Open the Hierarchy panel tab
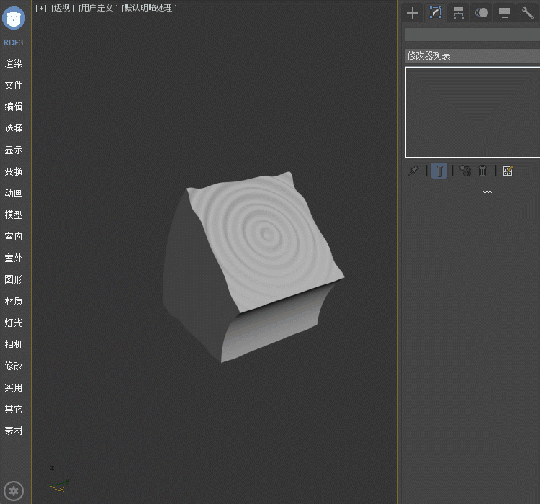540x504 pixels. tap(458, 13)
